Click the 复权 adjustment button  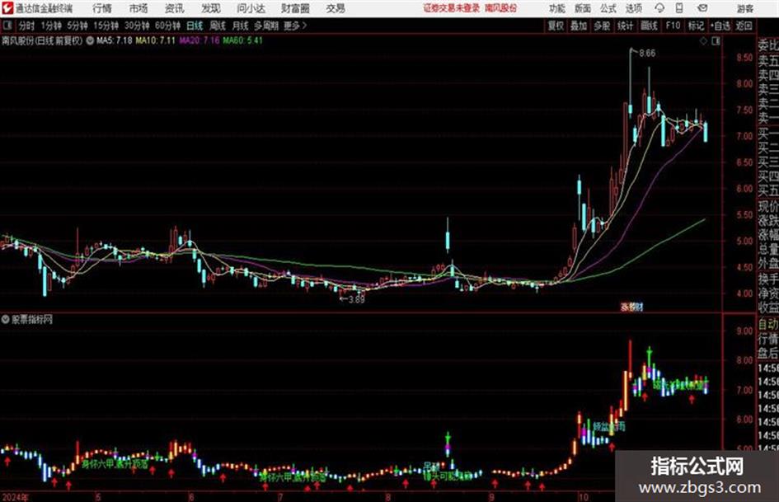556,26
